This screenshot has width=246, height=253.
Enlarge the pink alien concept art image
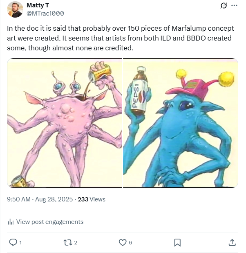[65, 123]
